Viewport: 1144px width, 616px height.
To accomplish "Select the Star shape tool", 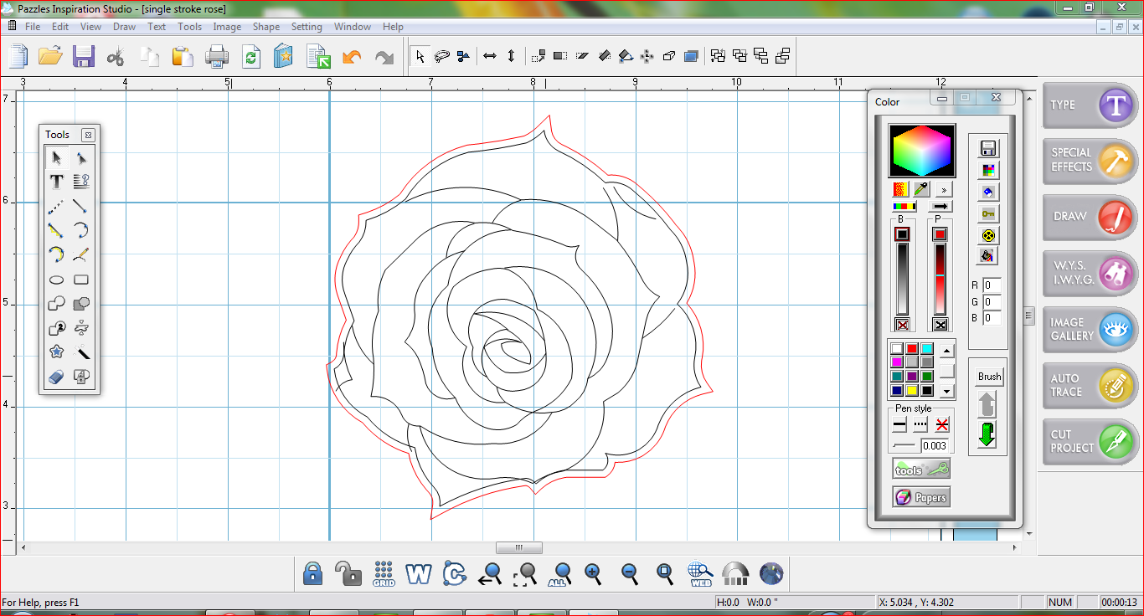I will [56, 352].
